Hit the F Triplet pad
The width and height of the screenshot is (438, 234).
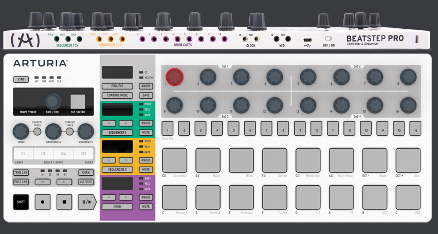[275, 197]
